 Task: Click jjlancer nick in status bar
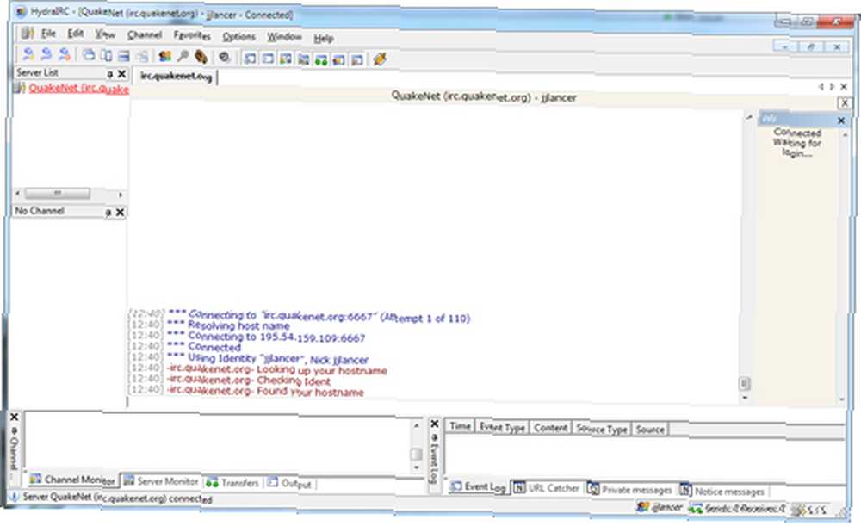point(660,508)
